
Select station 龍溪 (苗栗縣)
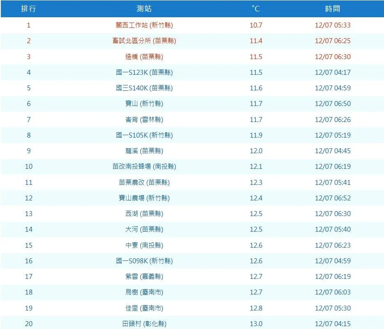point(144,151)
